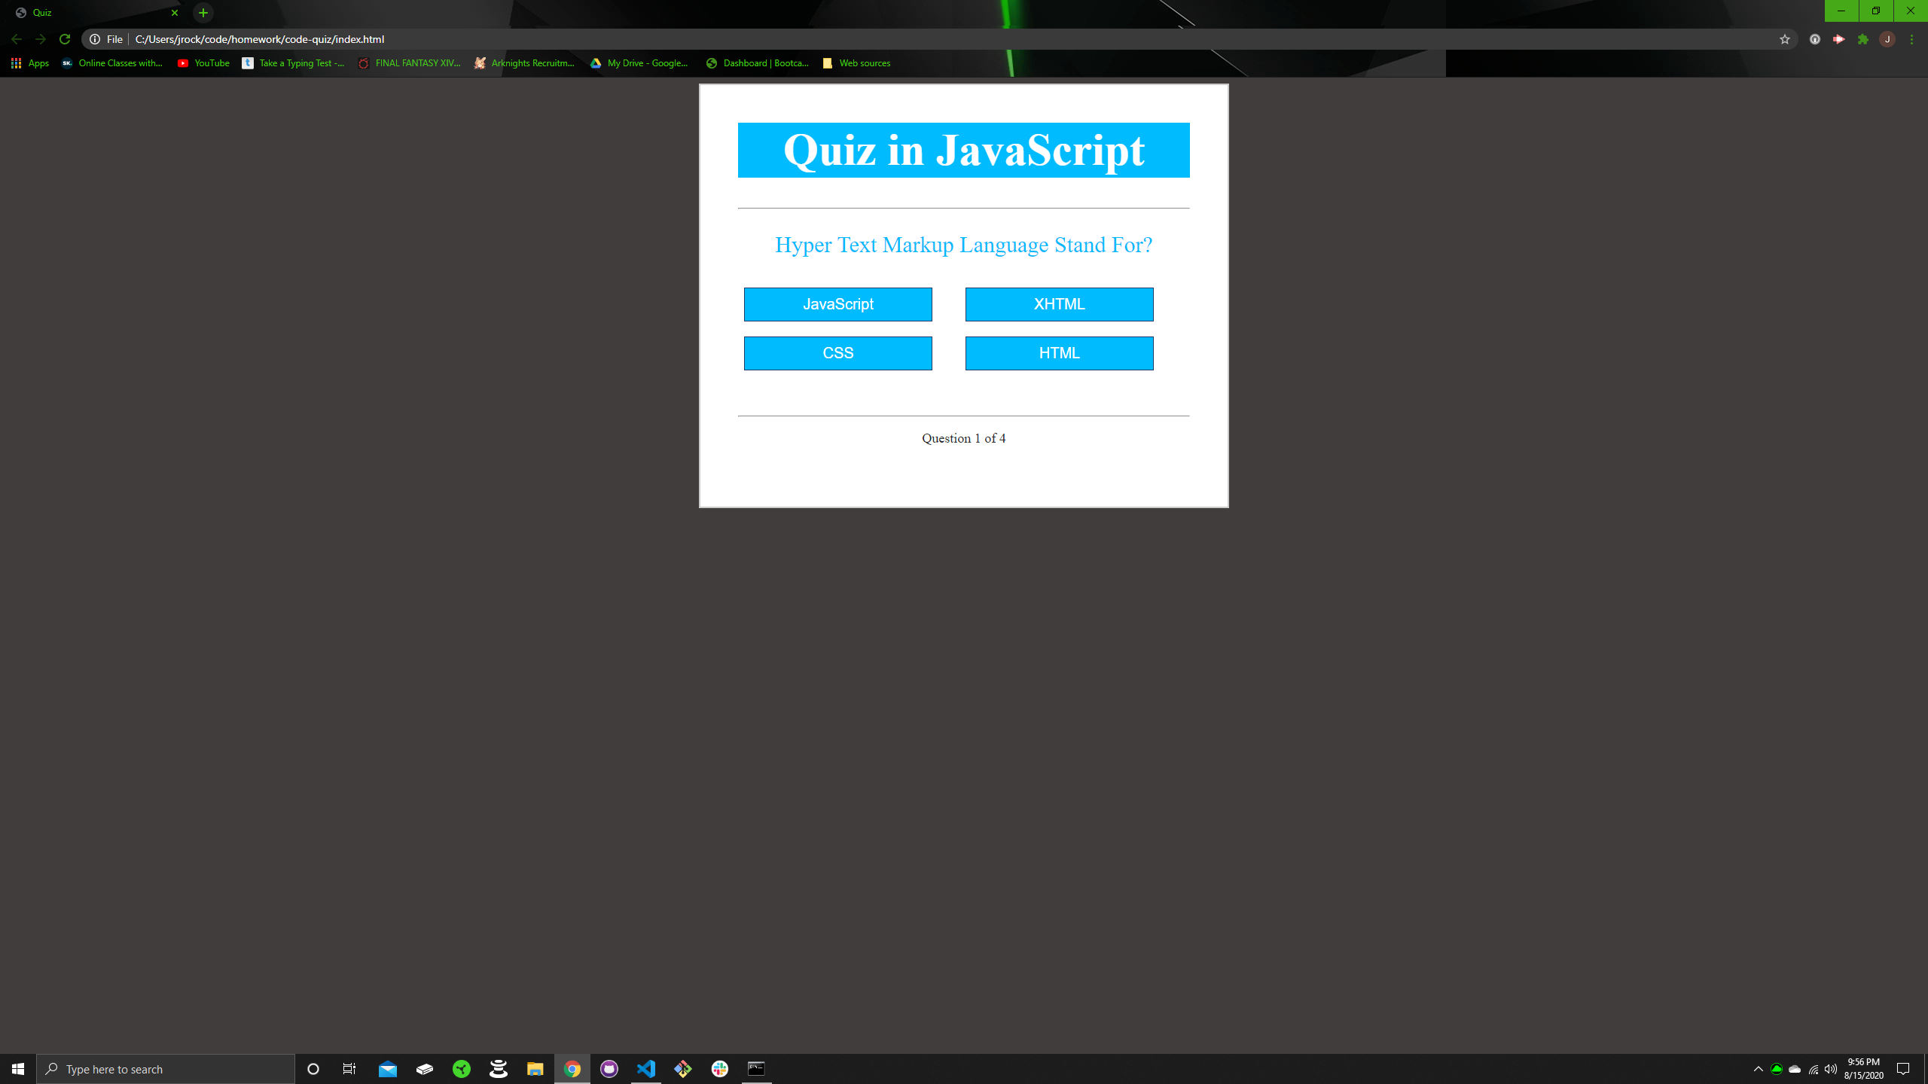Open the Chrome profile avatar
The width and height of the screenshot is (1928, 1084).
(x=1887, y=39)
